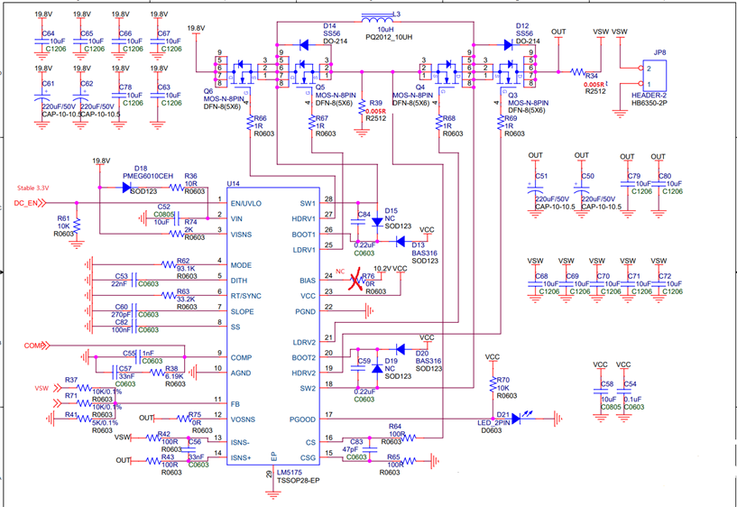The width and height of the screenshot is (737, 507).
Task: Click the VISNS pin label
Action: 242,235
